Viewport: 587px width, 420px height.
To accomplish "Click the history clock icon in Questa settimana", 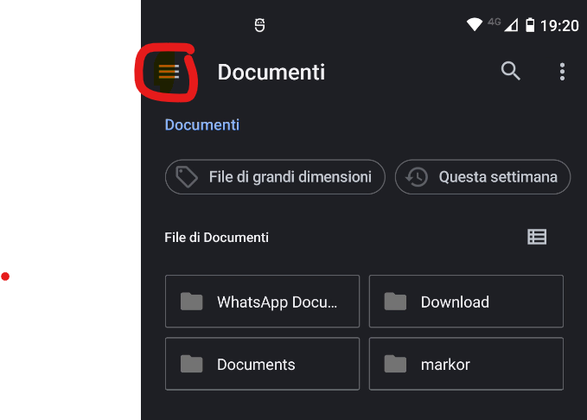I will (x=417, y=177).
